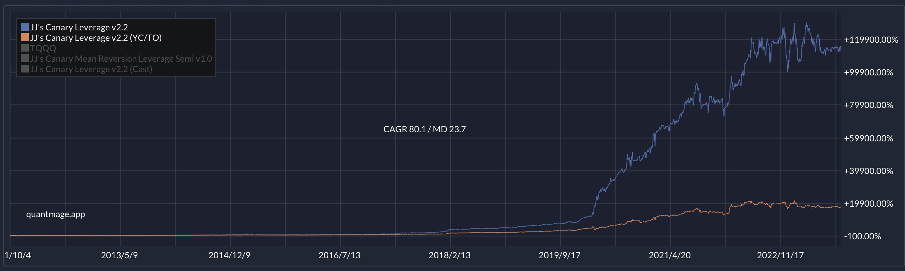Image resolution: width=905 pixels, height=271 pixels.
Task: Toggle the JJ's Canary Leverage v2.2 (YC/TO) legend label
Action: click(x=96, y=38)
